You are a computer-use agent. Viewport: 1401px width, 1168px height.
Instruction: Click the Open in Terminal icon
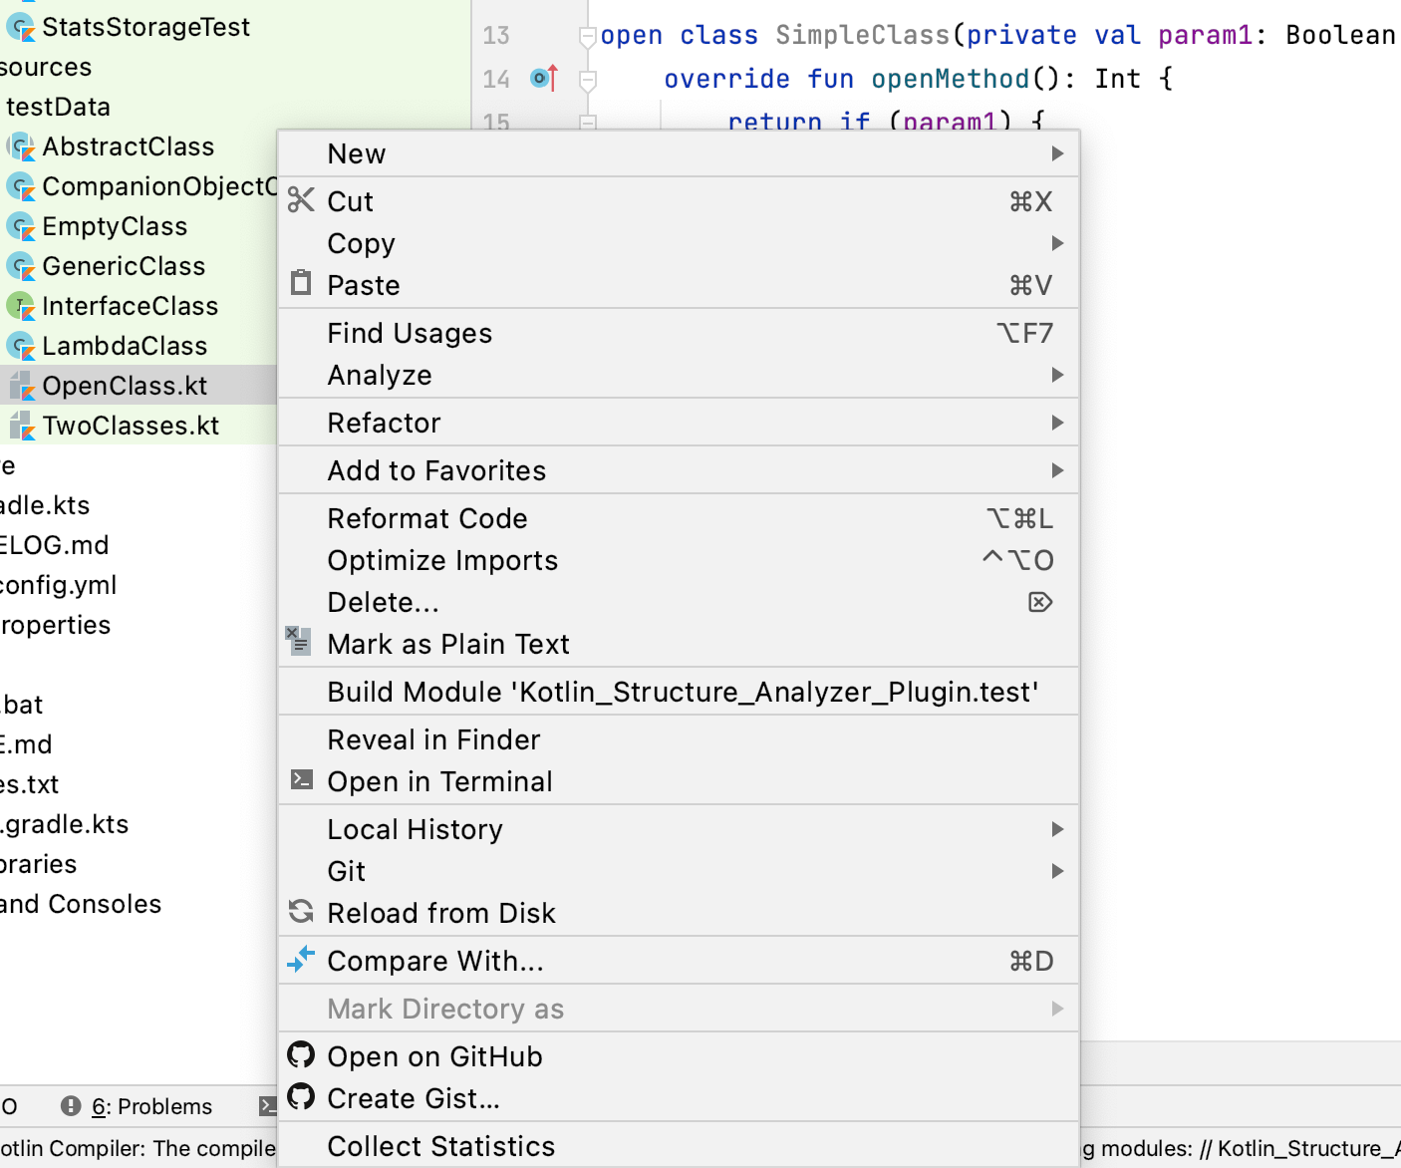point(301,779)
